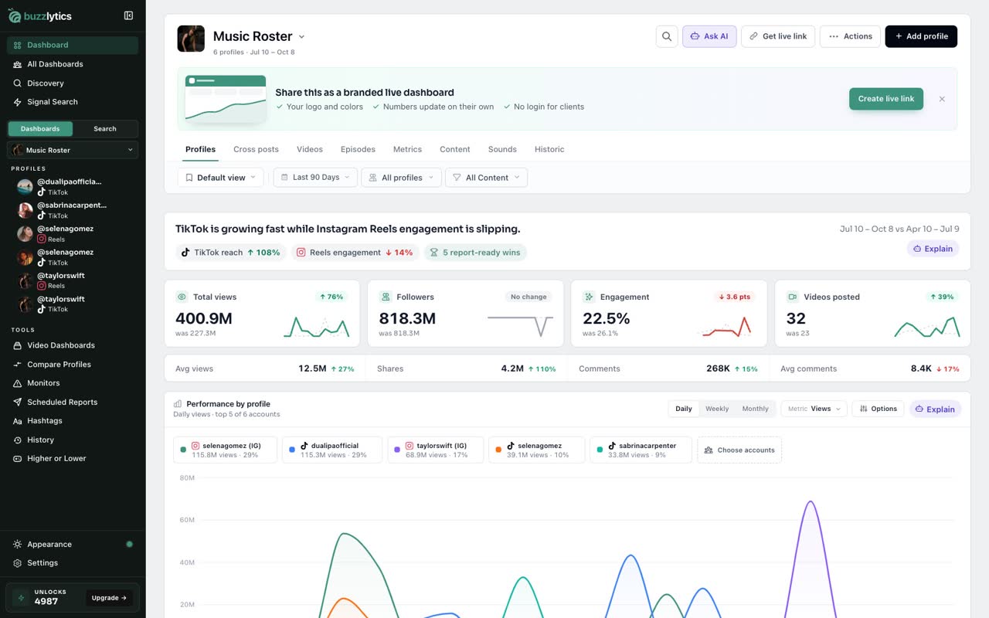Expand the All profiles filter dropdown
Screen dimensions: 989x618
401,178
